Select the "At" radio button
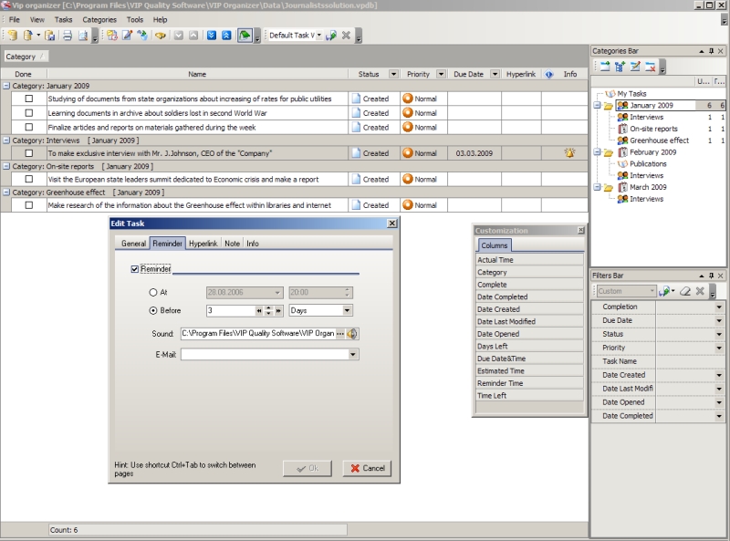Viewport: 730px width, 541px height. point(152,293)
